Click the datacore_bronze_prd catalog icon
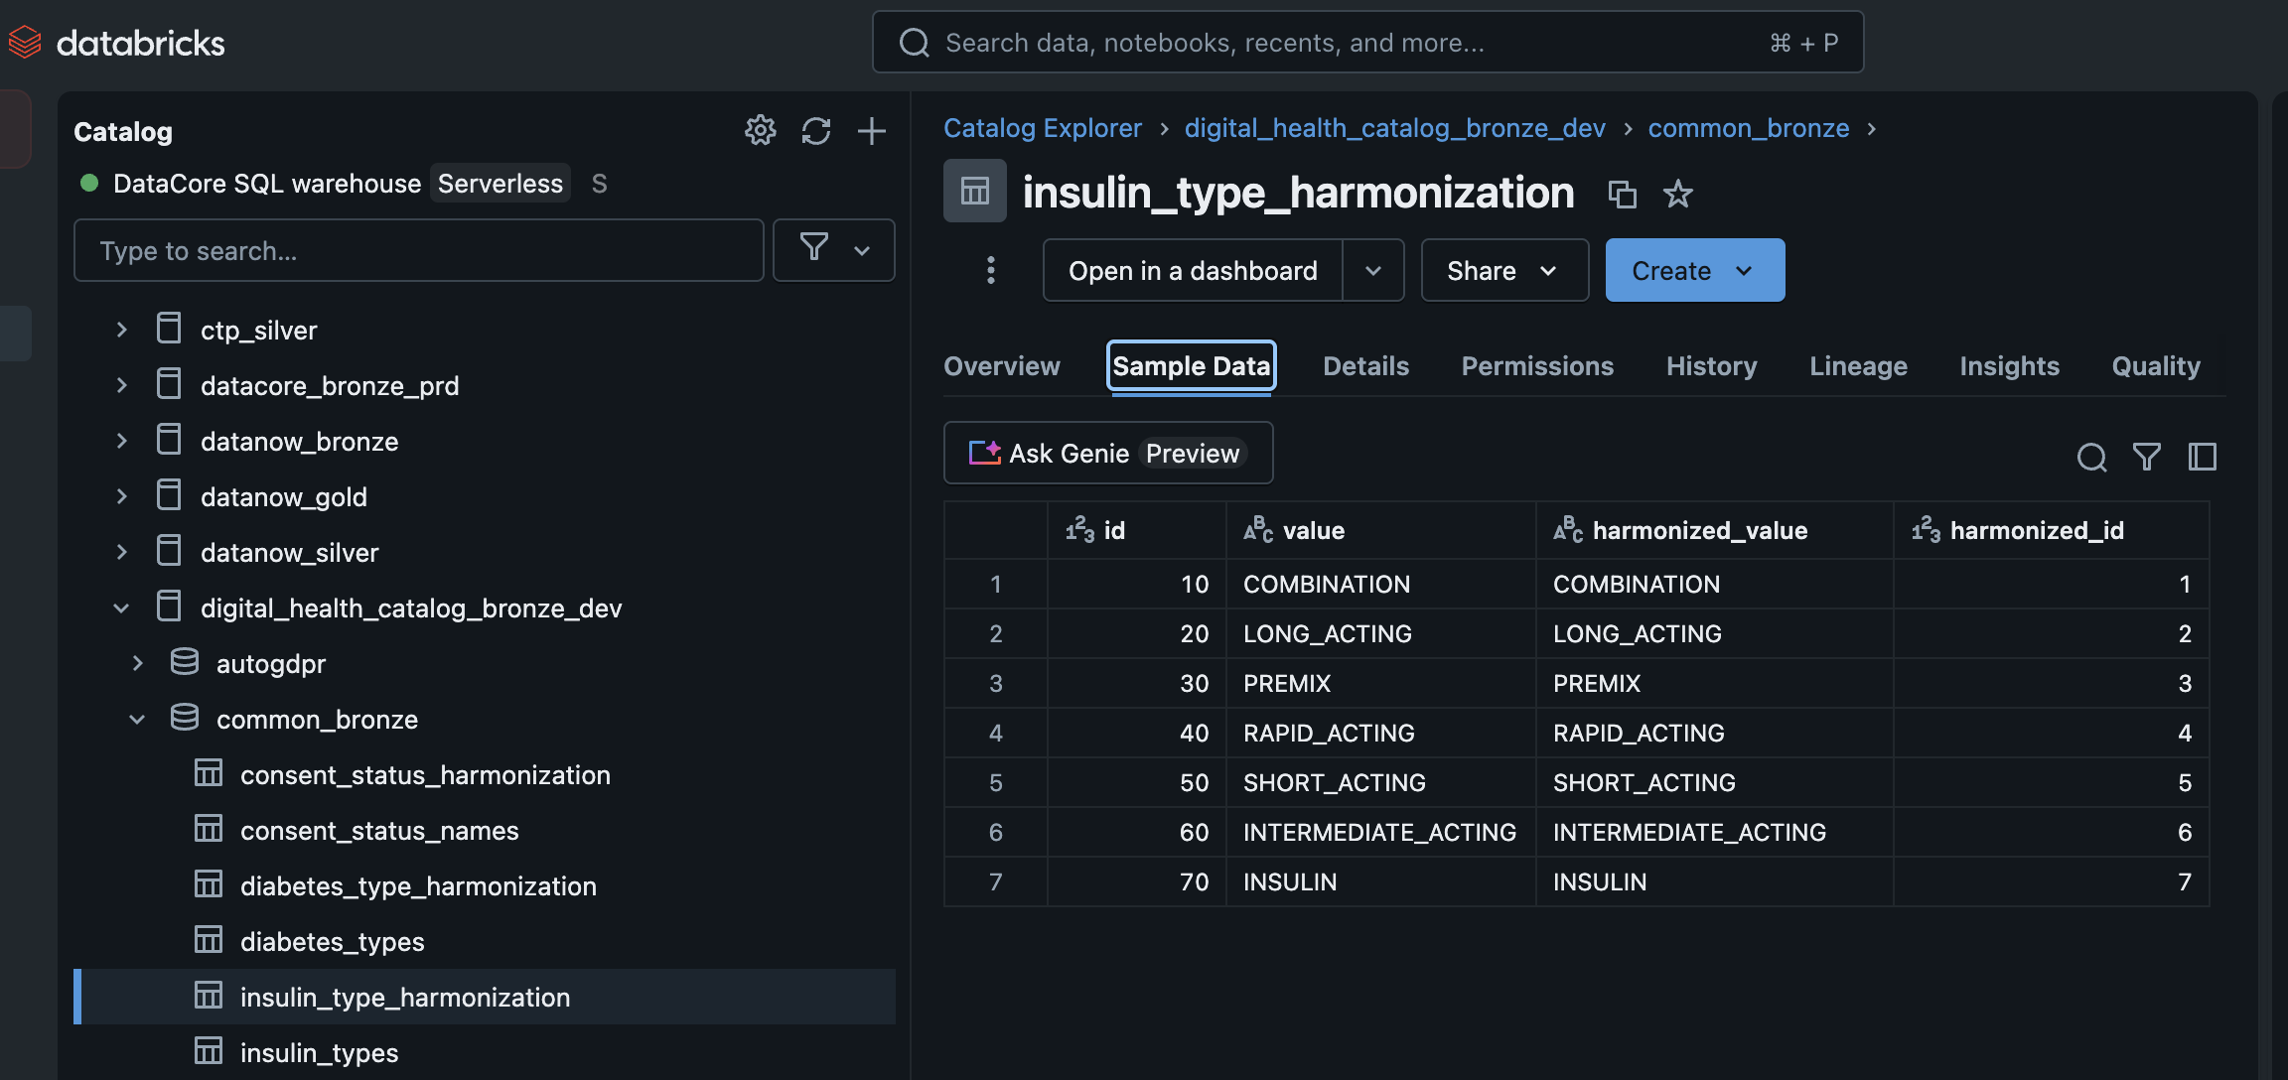 (x=169, y=384)
